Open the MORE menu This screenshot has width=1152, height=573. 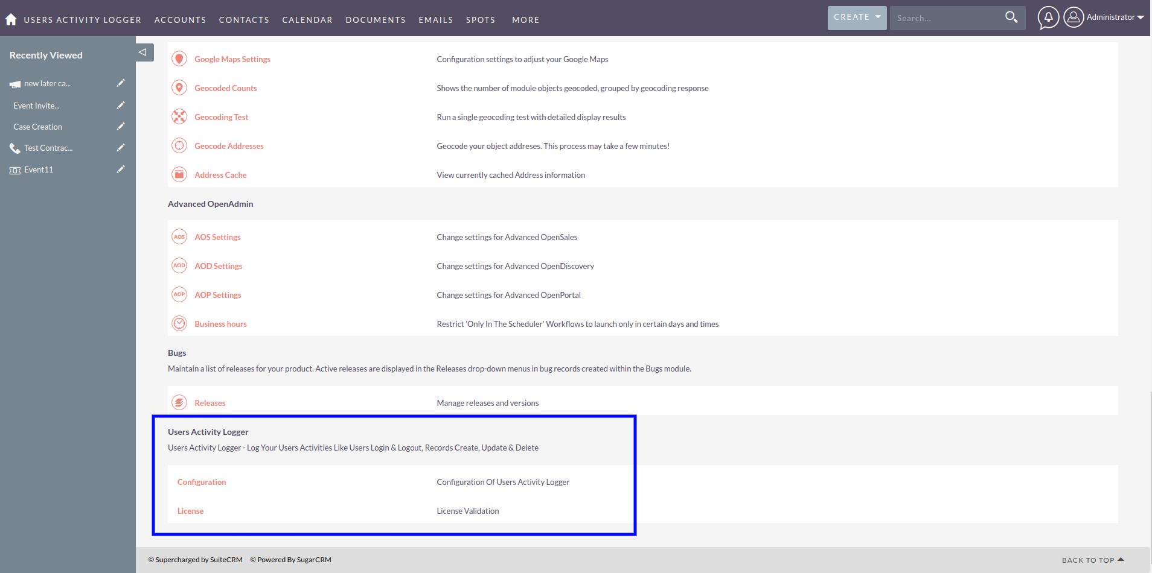click(x=525, y=20)
